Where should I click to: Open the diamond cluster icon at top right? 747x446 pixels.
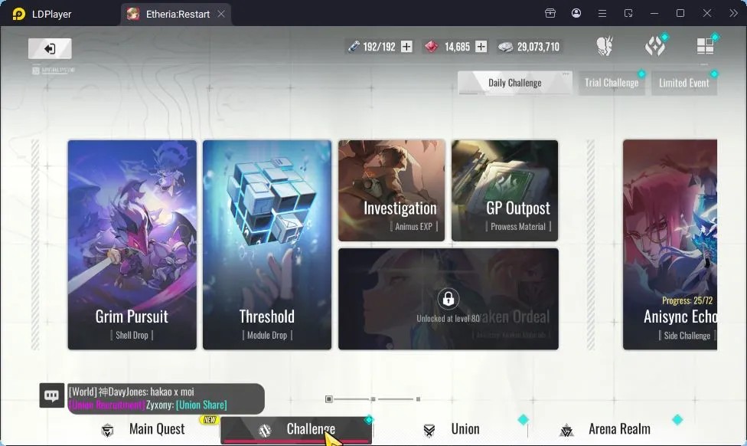655,46
